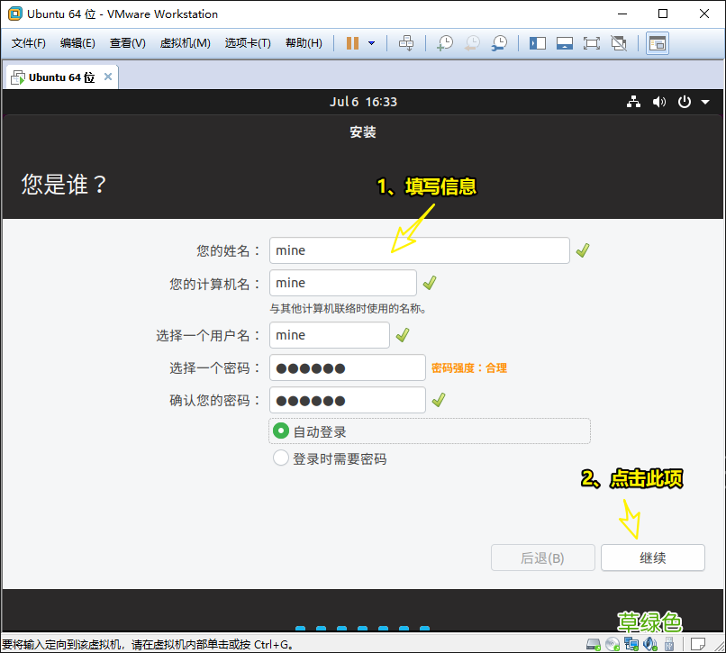Open the 编辑(E) menu

[x=77, y=43]
